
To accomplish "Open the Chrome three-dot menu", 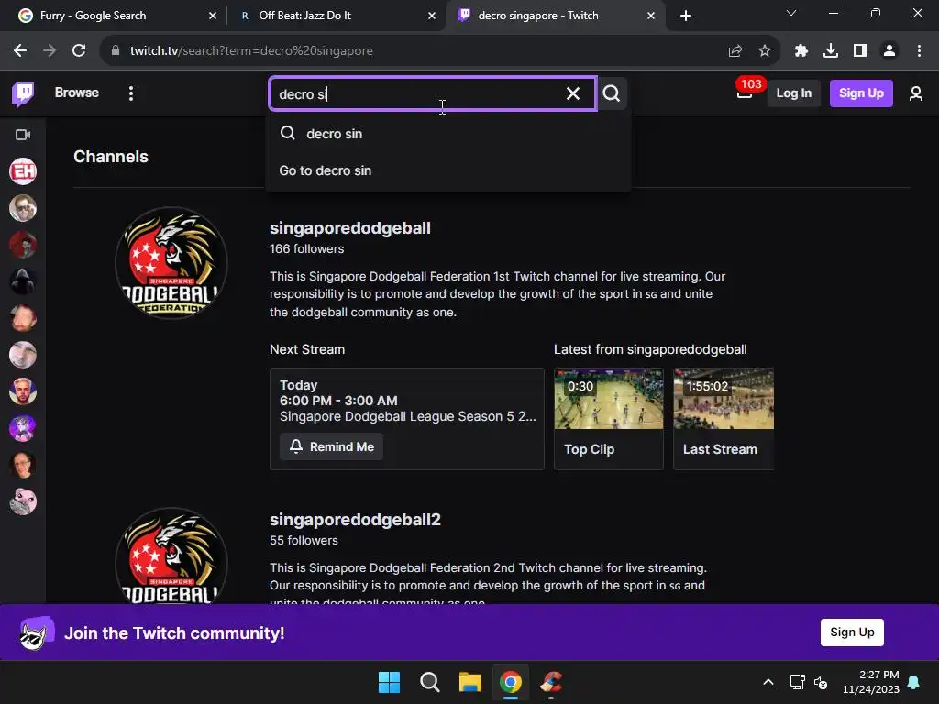I will pos(919,51).
